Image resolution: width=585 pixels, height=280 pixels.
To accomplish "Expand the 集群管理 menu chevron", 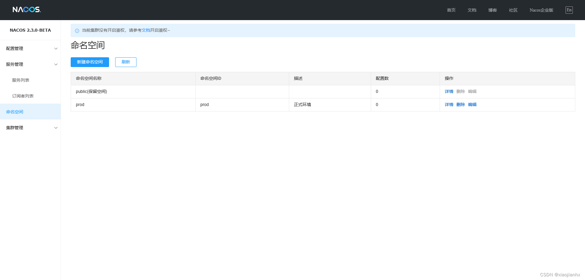I will (56, 128).
